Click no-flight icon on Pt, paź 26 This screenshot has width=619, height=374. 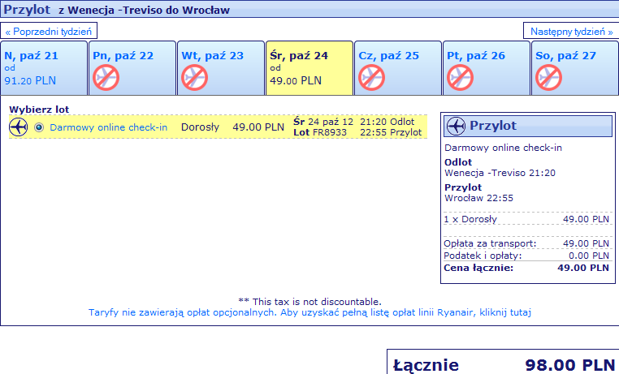point(460,78)
